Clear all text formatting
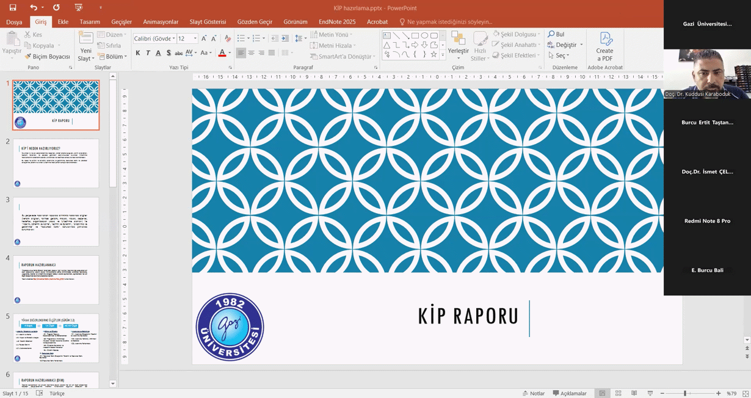751x398 pixels. point(228,38)
